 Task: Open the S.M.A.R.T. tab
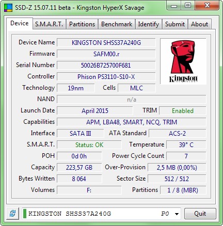[x=49, y=24]
